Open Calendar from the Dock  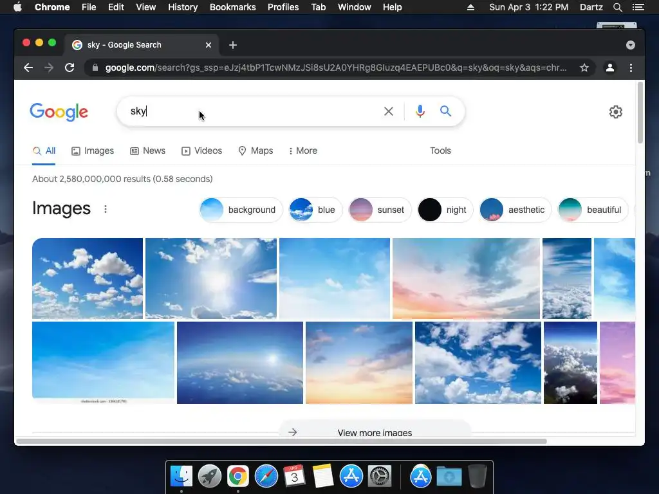pyautogui.click(x=295, y=477)
